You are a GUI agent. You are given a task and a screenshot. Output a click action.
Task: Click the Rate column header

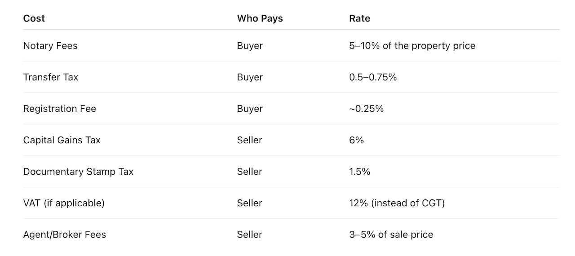coord(359,18)
